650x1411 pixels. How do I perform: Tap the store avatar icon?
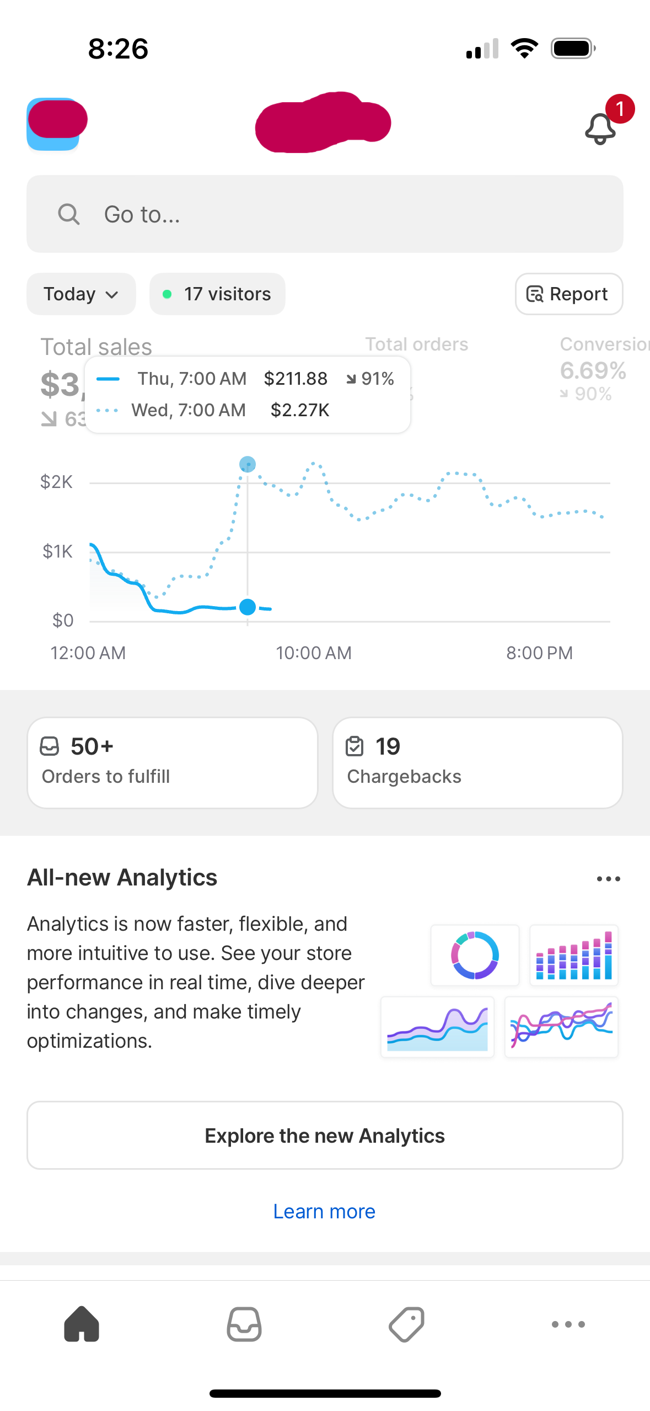point(55,124)
